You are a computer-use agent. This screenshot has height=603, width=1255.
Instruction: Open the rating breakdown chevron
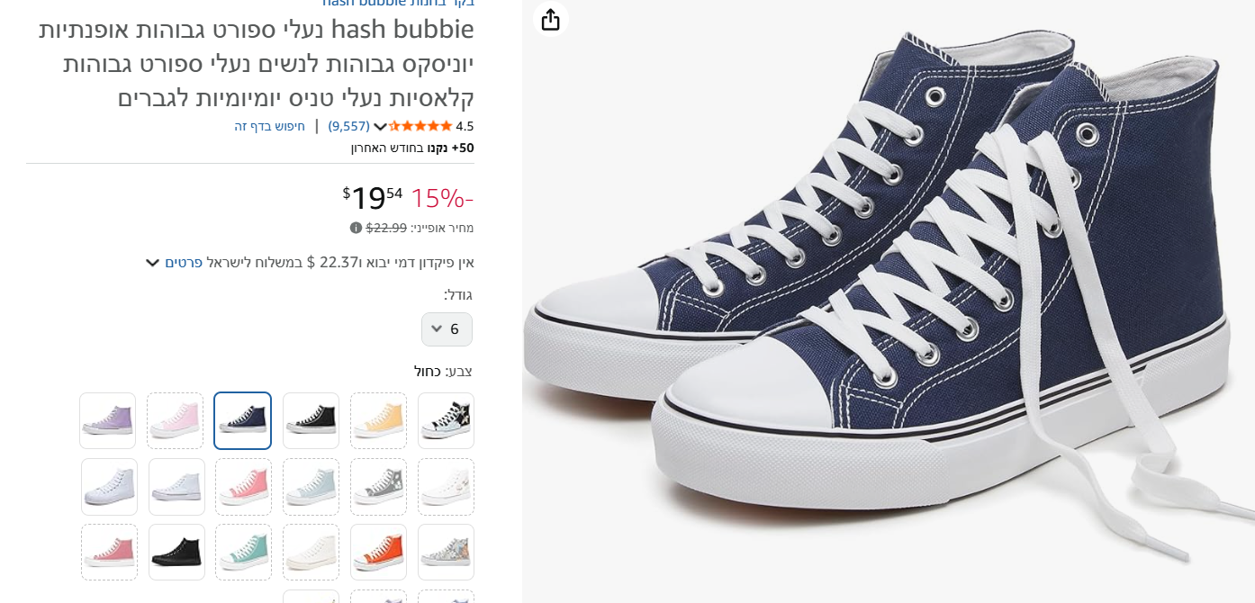point(380,127)
